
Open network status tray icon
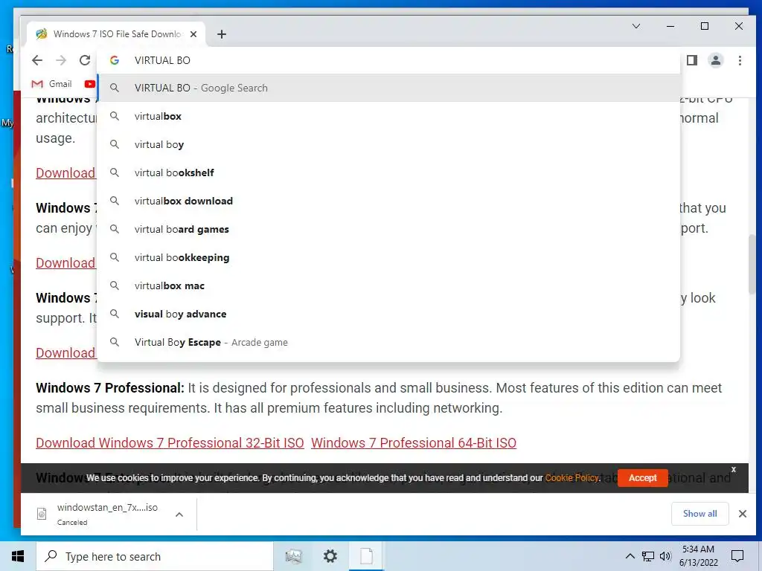[x=648, y=556]
